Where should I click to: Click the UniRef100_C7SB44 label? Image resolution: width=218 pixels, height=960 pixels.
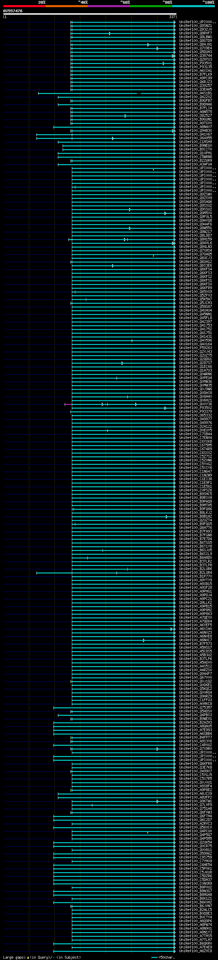click(x=196, y=434)
